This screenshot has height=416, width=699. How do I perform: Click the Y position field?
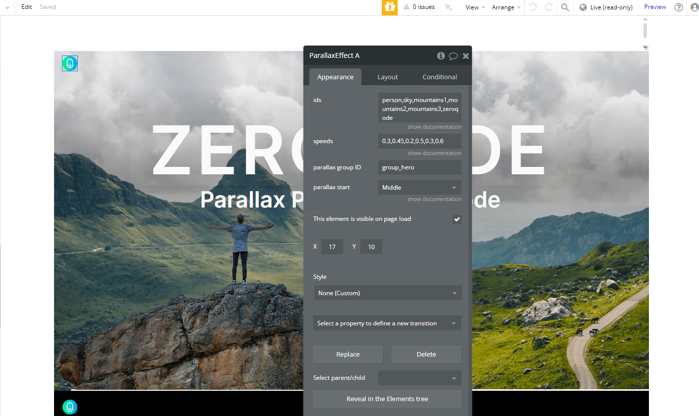point(371,247)
